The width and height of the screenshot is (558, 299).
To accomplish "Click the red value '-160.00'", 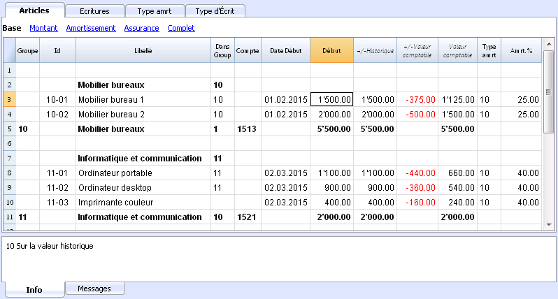I will tap(417, 203).
